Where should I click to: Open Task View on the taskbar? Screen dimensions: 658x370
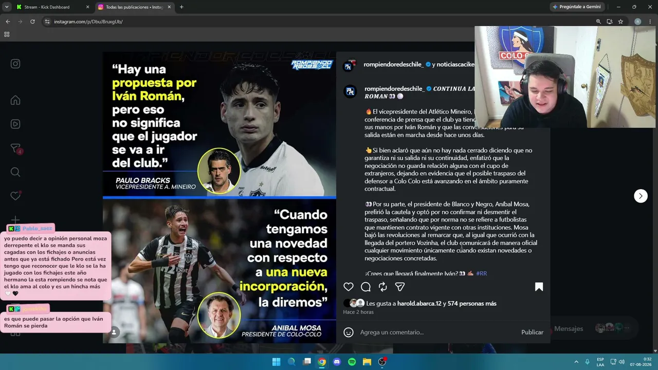coord(307,362)
